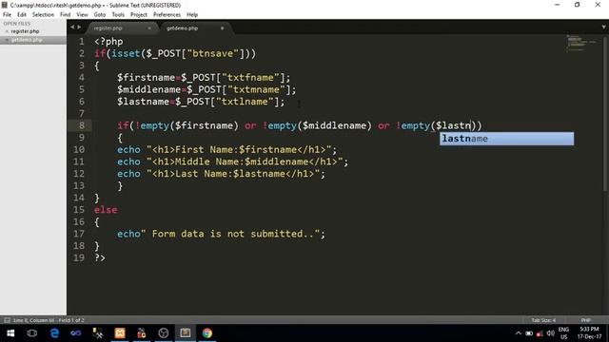Open the XAMPP taskbar icon
Viewport: 609px width, 342px height.
(x=120, y=333)
